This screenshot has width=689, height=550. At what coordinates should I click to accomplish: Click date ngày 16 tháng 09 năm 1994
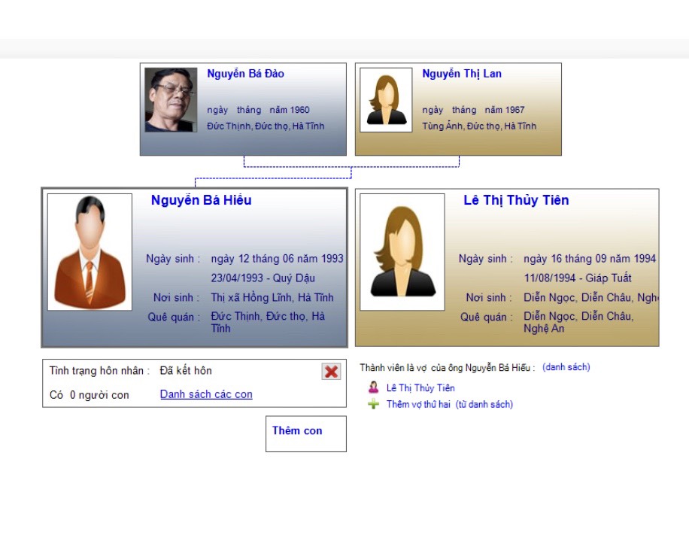pyautogui.click(x=590, y=259)
